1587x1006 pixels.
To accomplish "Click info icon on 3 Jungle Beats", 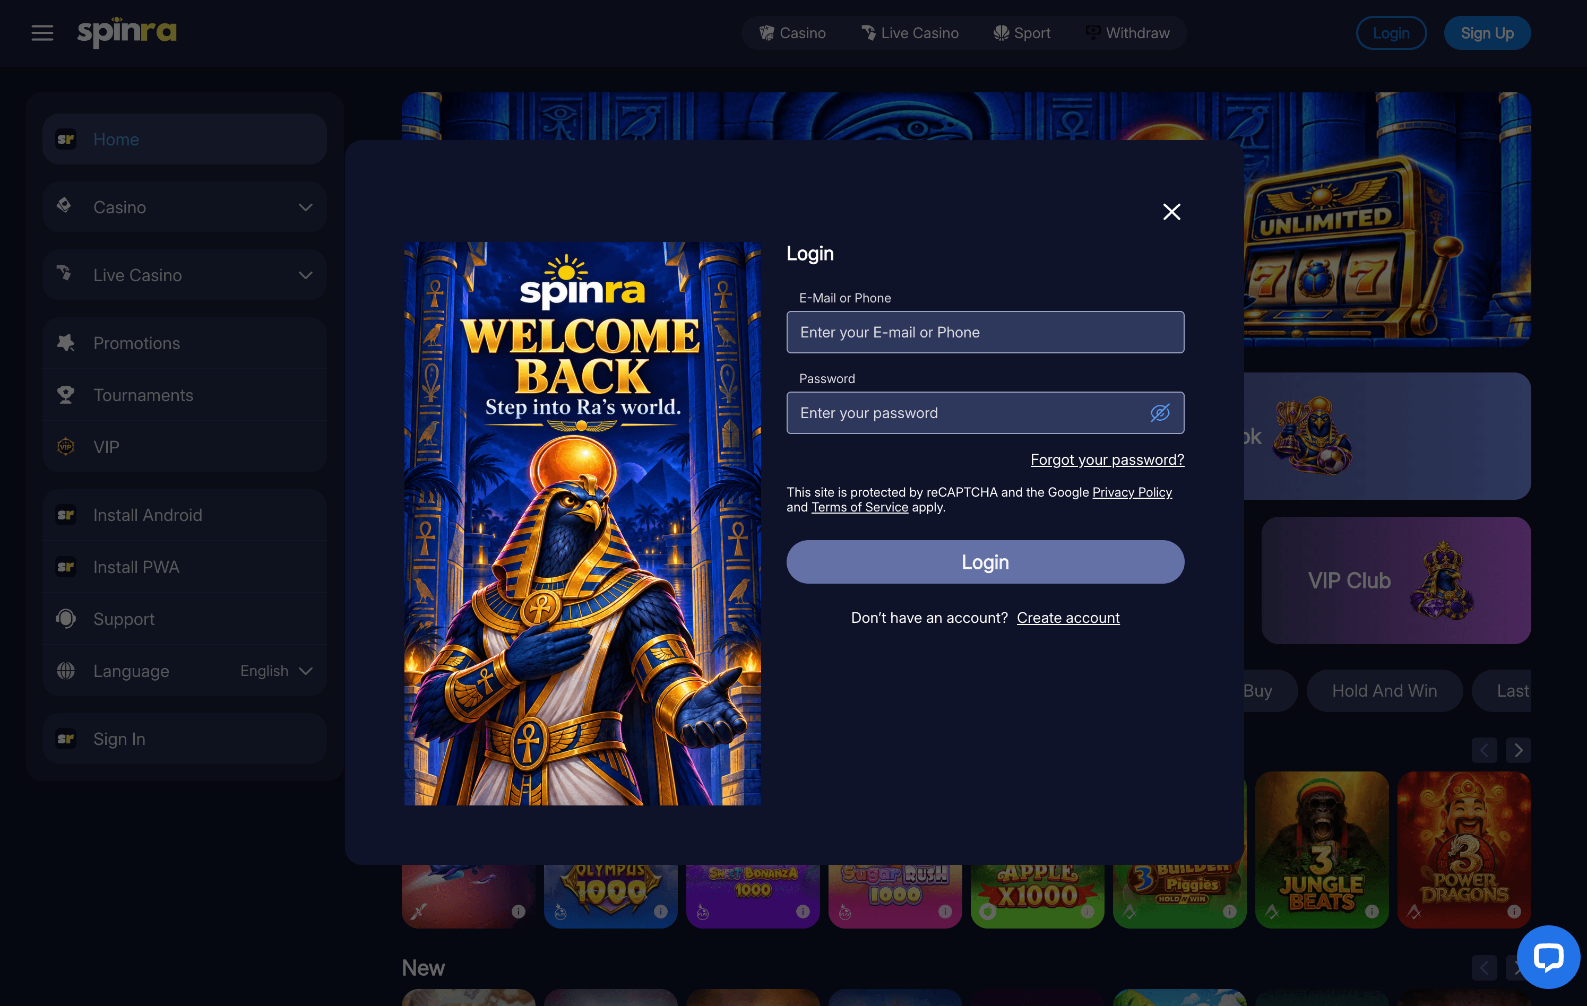I will (1372, 911).
